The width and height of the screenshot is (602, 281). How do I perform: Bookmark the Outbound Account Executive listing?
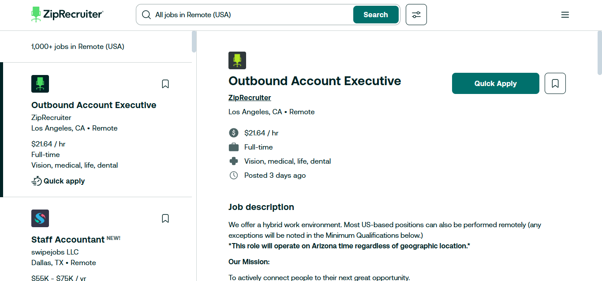pyautogui.click(x=165, y=83)
